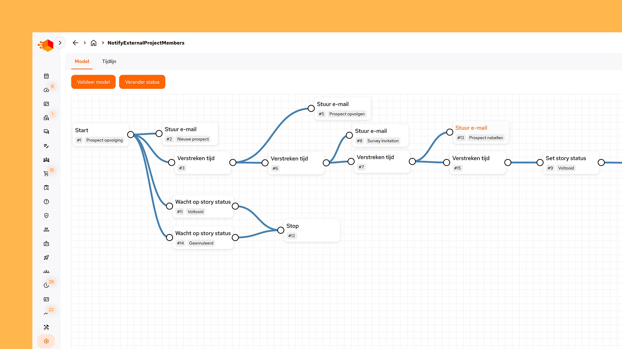Open the calendar icon in sidebar
622x349 pixels.
pos(46,76)
